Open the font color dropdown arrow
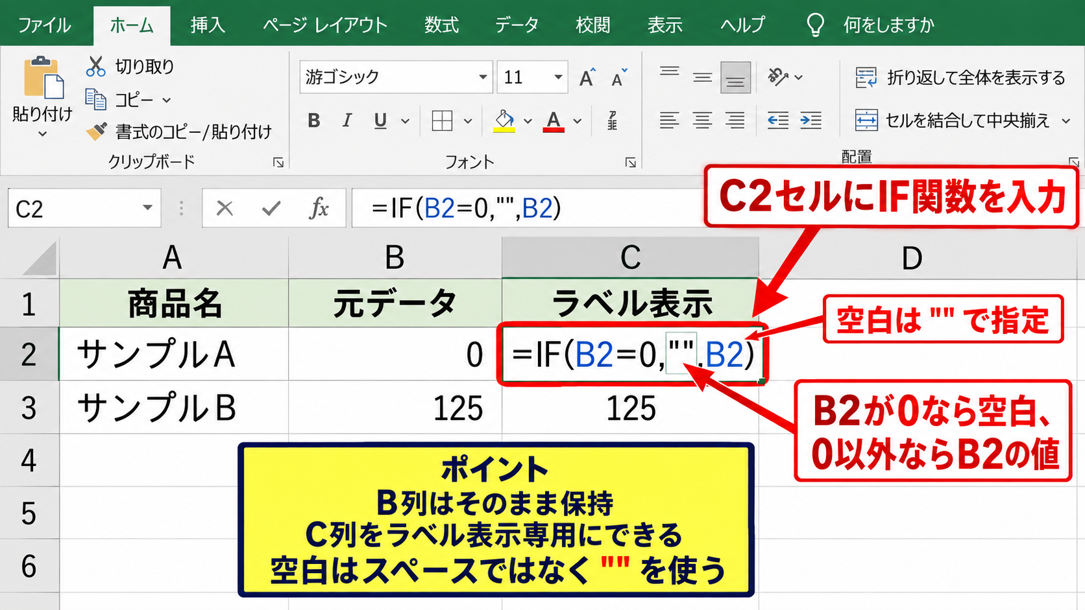 pyautogui.click(x=578, y=121)
